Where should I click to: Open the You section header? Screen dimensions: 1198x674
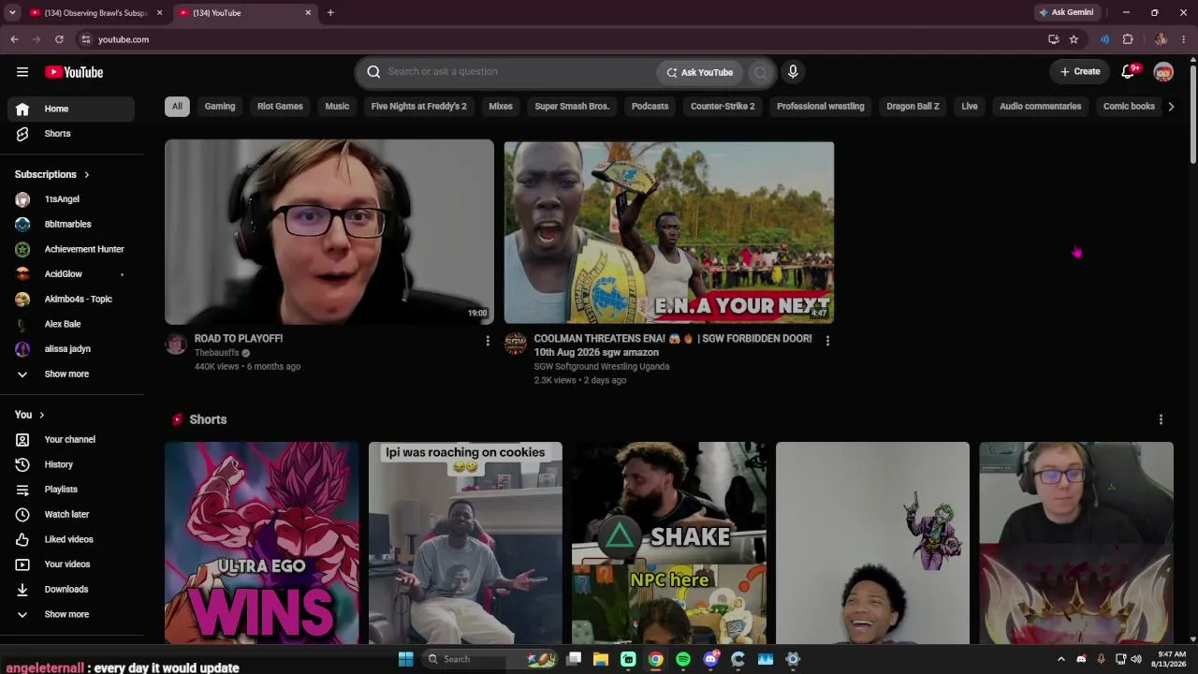pyautogui.click(x=30, y=415)
